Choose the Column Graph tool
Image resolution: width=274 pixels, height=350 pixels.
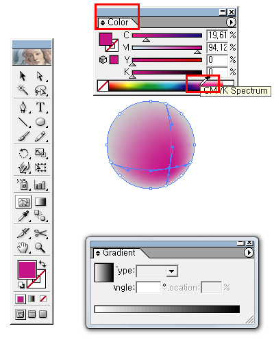pyautogui.click(x=40, y=185)
